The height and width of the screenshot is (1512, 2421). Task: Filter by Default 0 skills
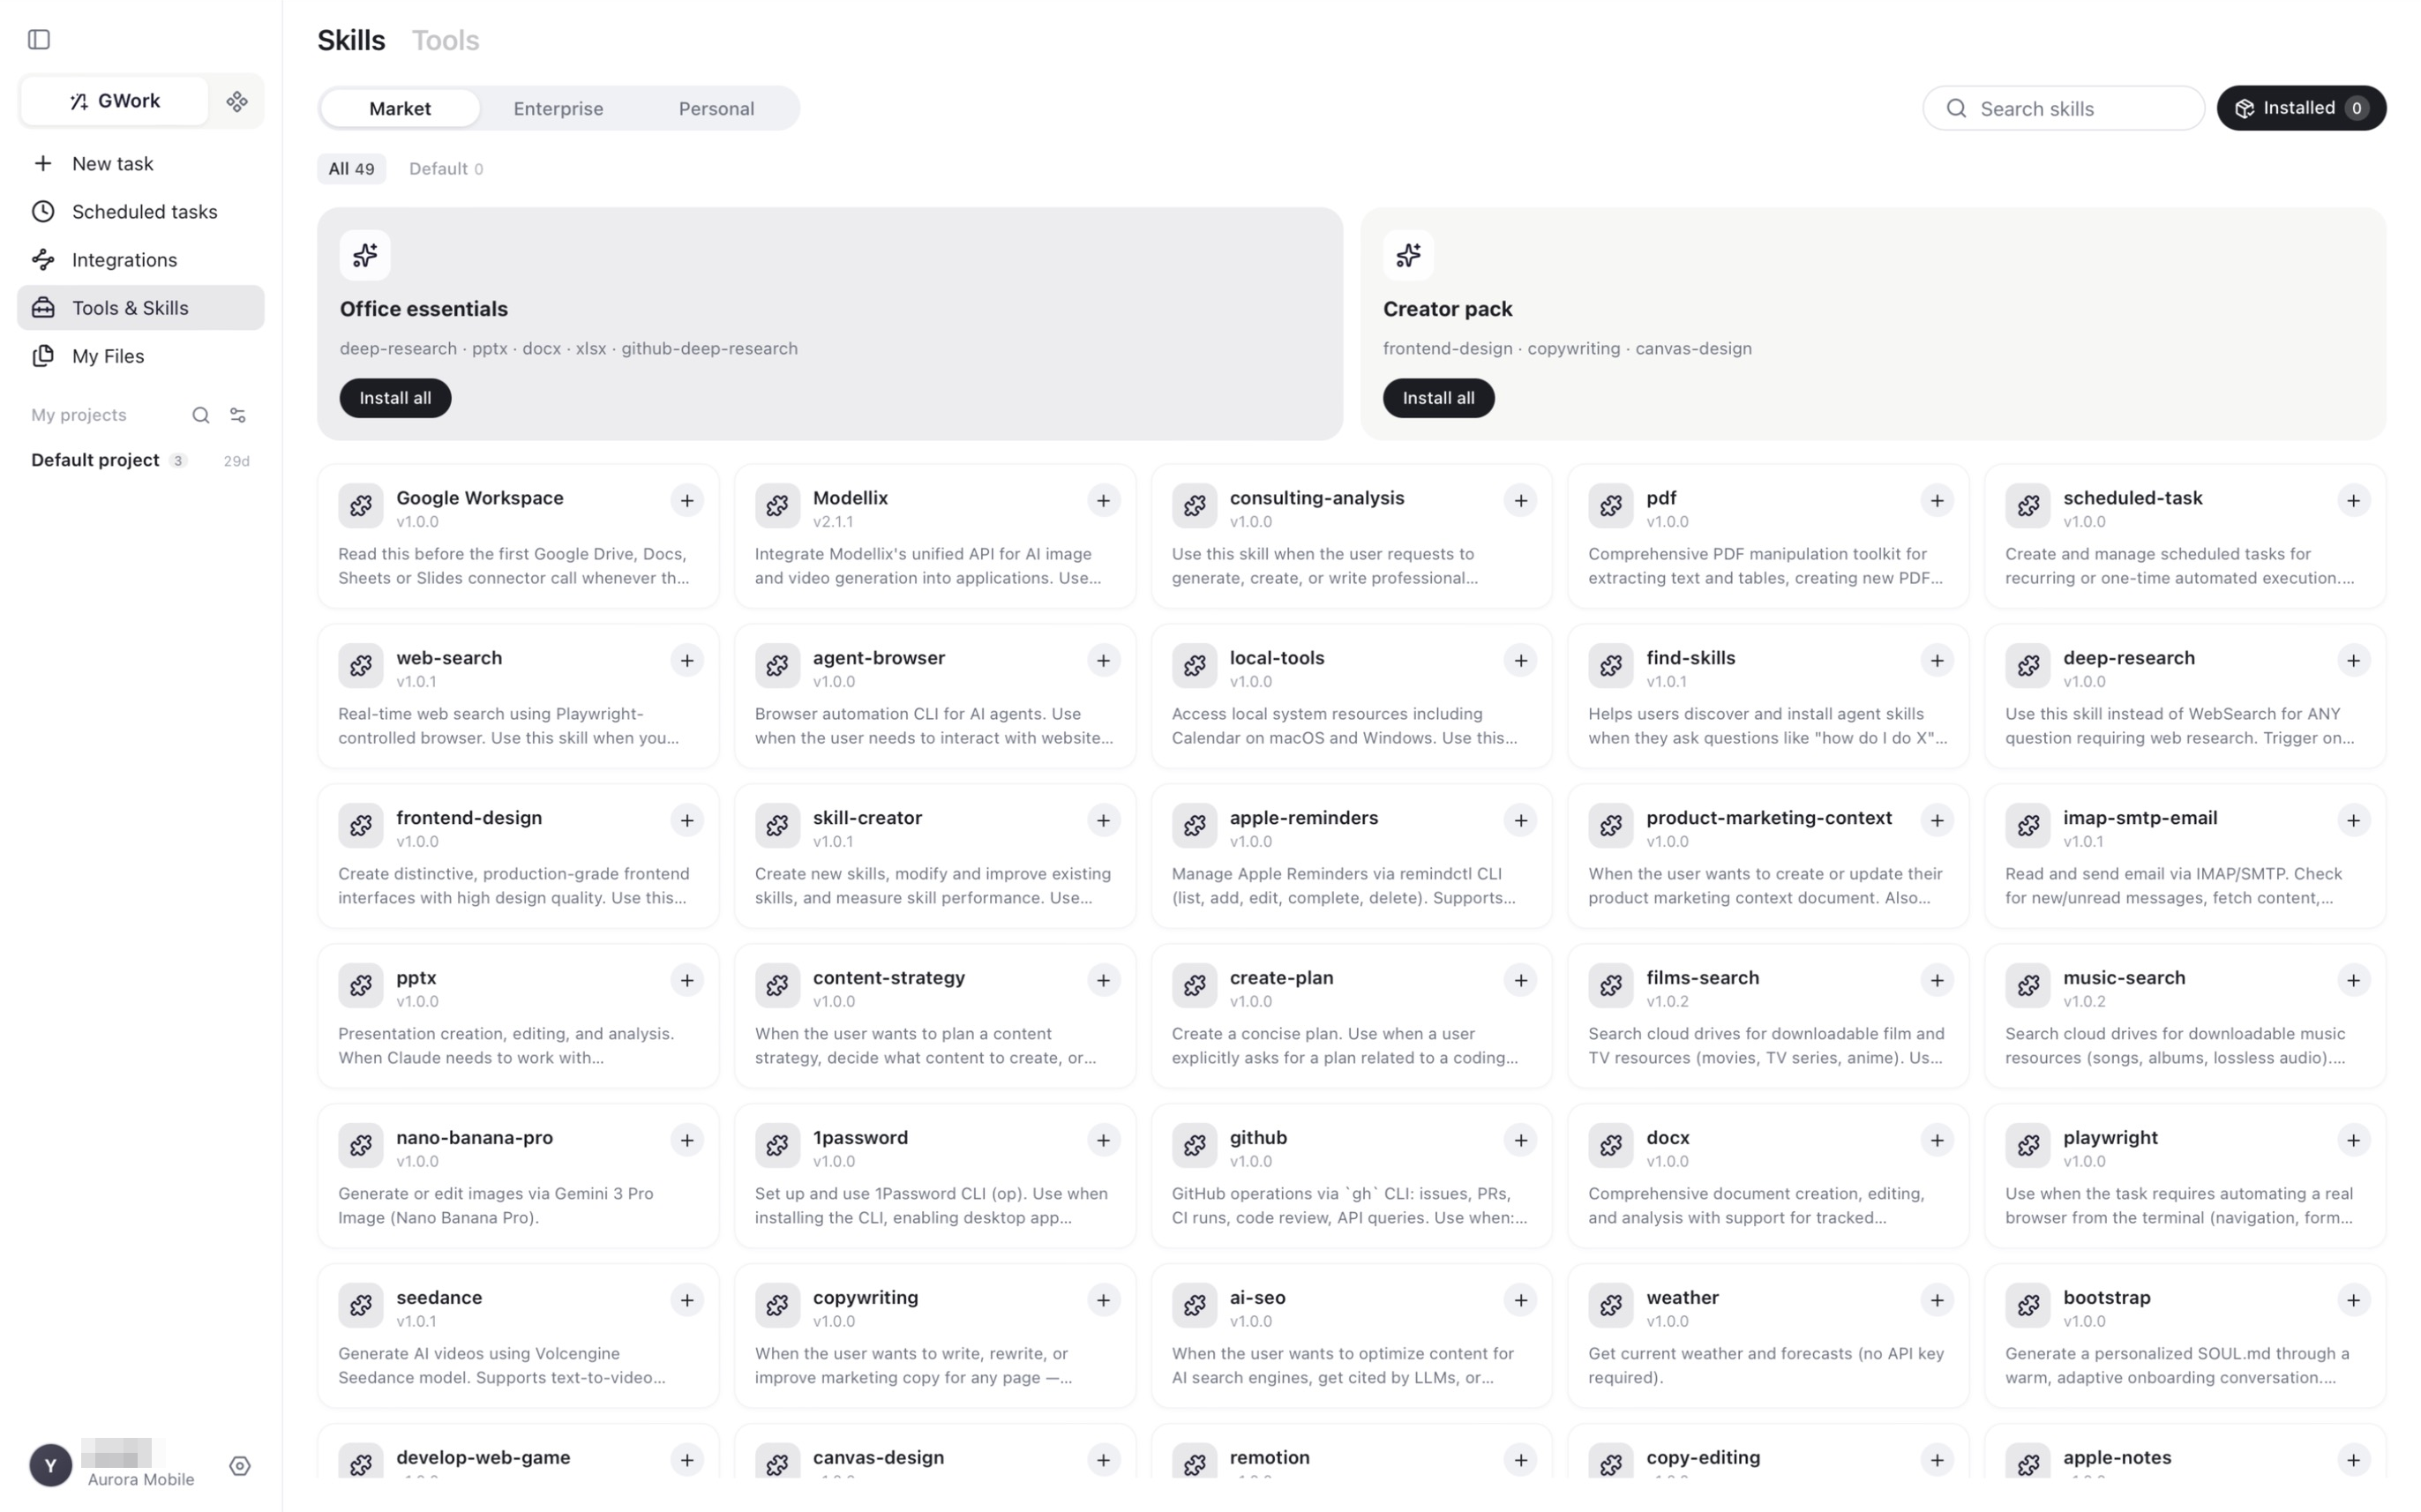click(446, 169)
